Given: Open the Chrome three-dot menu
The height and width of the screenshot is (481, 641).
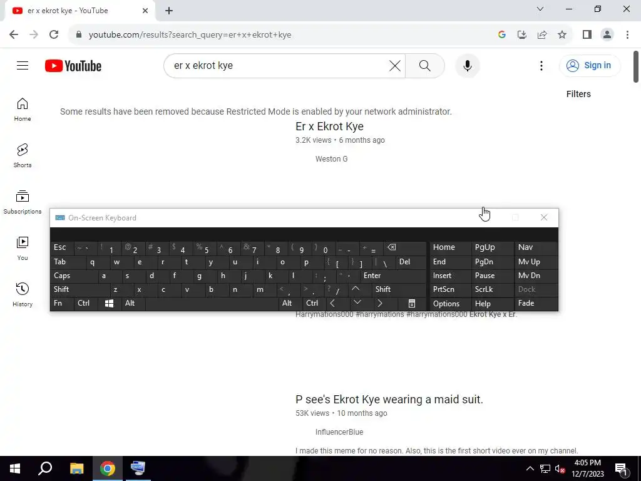Looking at the screenshot, I should (x=627, y=34).
